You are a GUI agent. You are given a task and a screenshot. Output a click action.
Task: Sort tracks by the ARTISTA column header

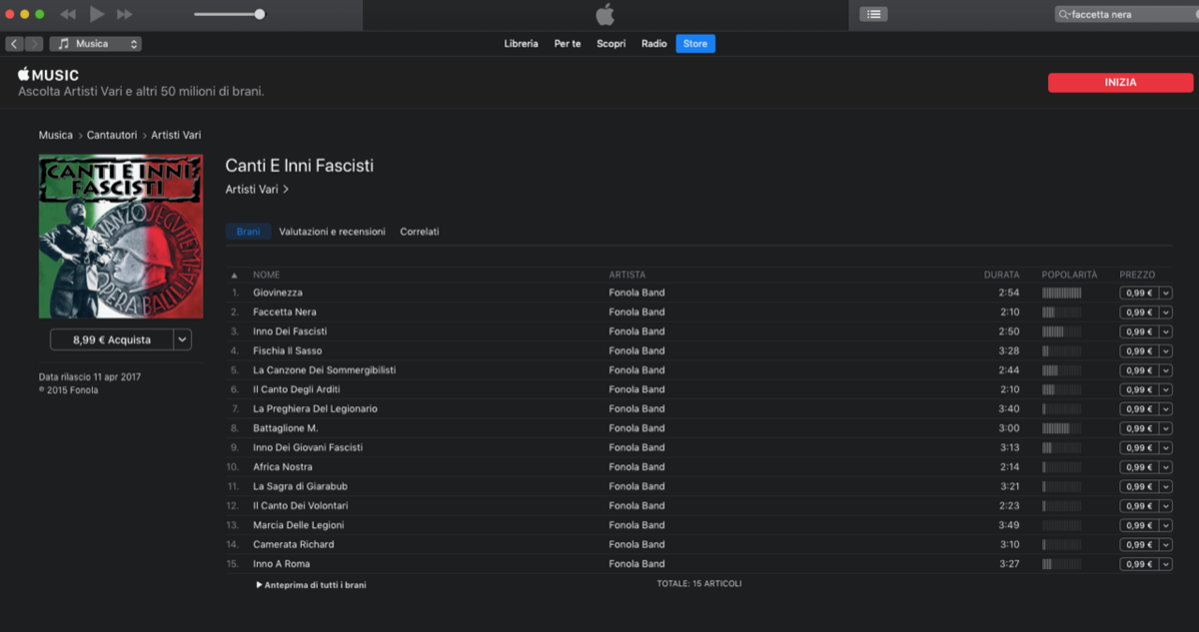point(627,275)
